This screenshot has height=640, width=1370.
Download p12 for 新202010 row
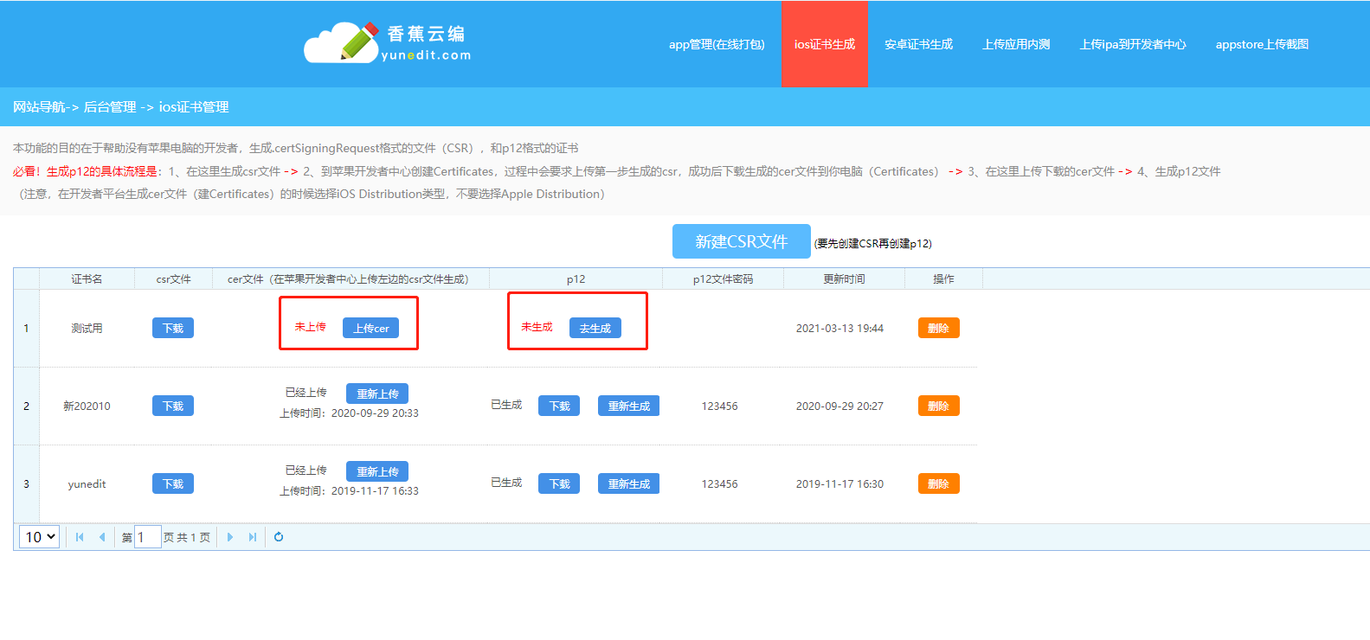tap(559, 406)
